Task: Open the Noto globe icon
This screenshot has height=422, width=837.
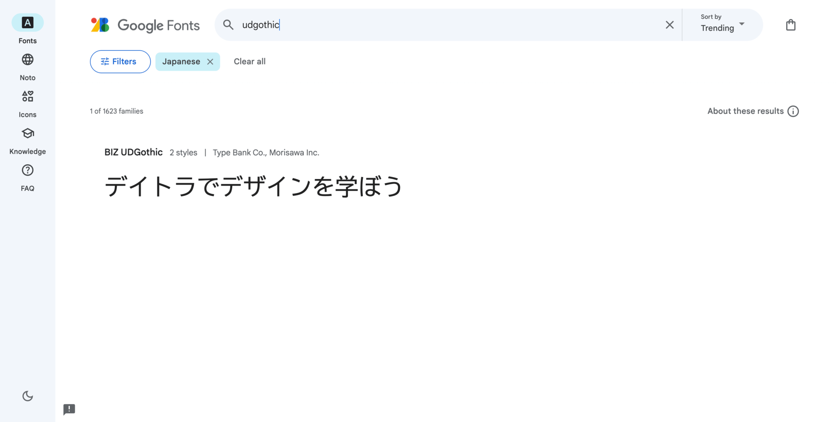Action: tap(27, 60)
